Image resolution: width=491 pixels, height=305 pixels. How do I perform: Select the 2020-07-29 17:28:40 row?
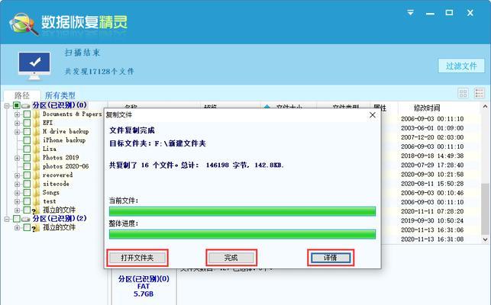432,165
